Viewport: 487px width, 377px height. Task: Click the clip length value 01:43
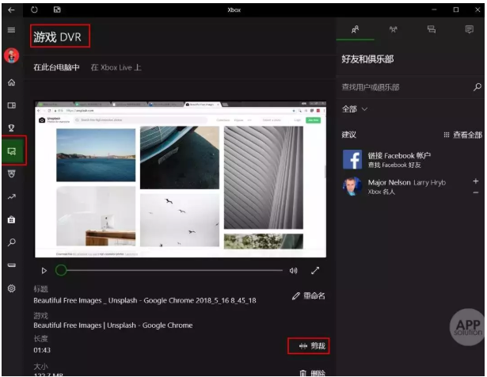point(42,350)
